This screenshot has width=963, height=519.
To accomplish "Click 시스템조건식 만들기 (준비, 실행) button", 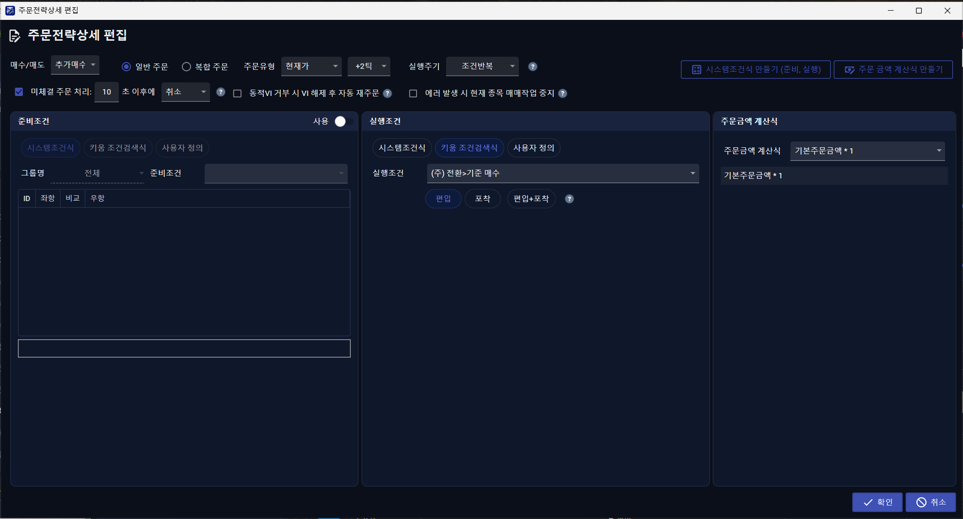I will click(x=755, y=69).
